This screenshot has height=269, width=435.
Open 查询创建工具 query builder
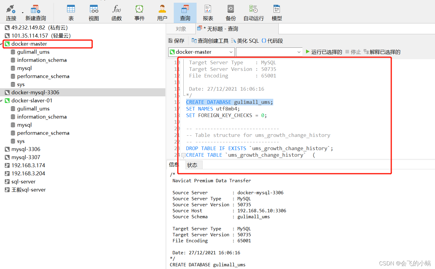coord(210,41)
